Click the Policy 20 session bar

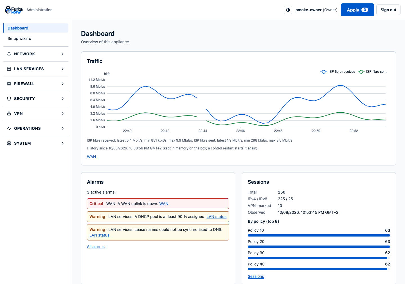click(x=319, y=247)
